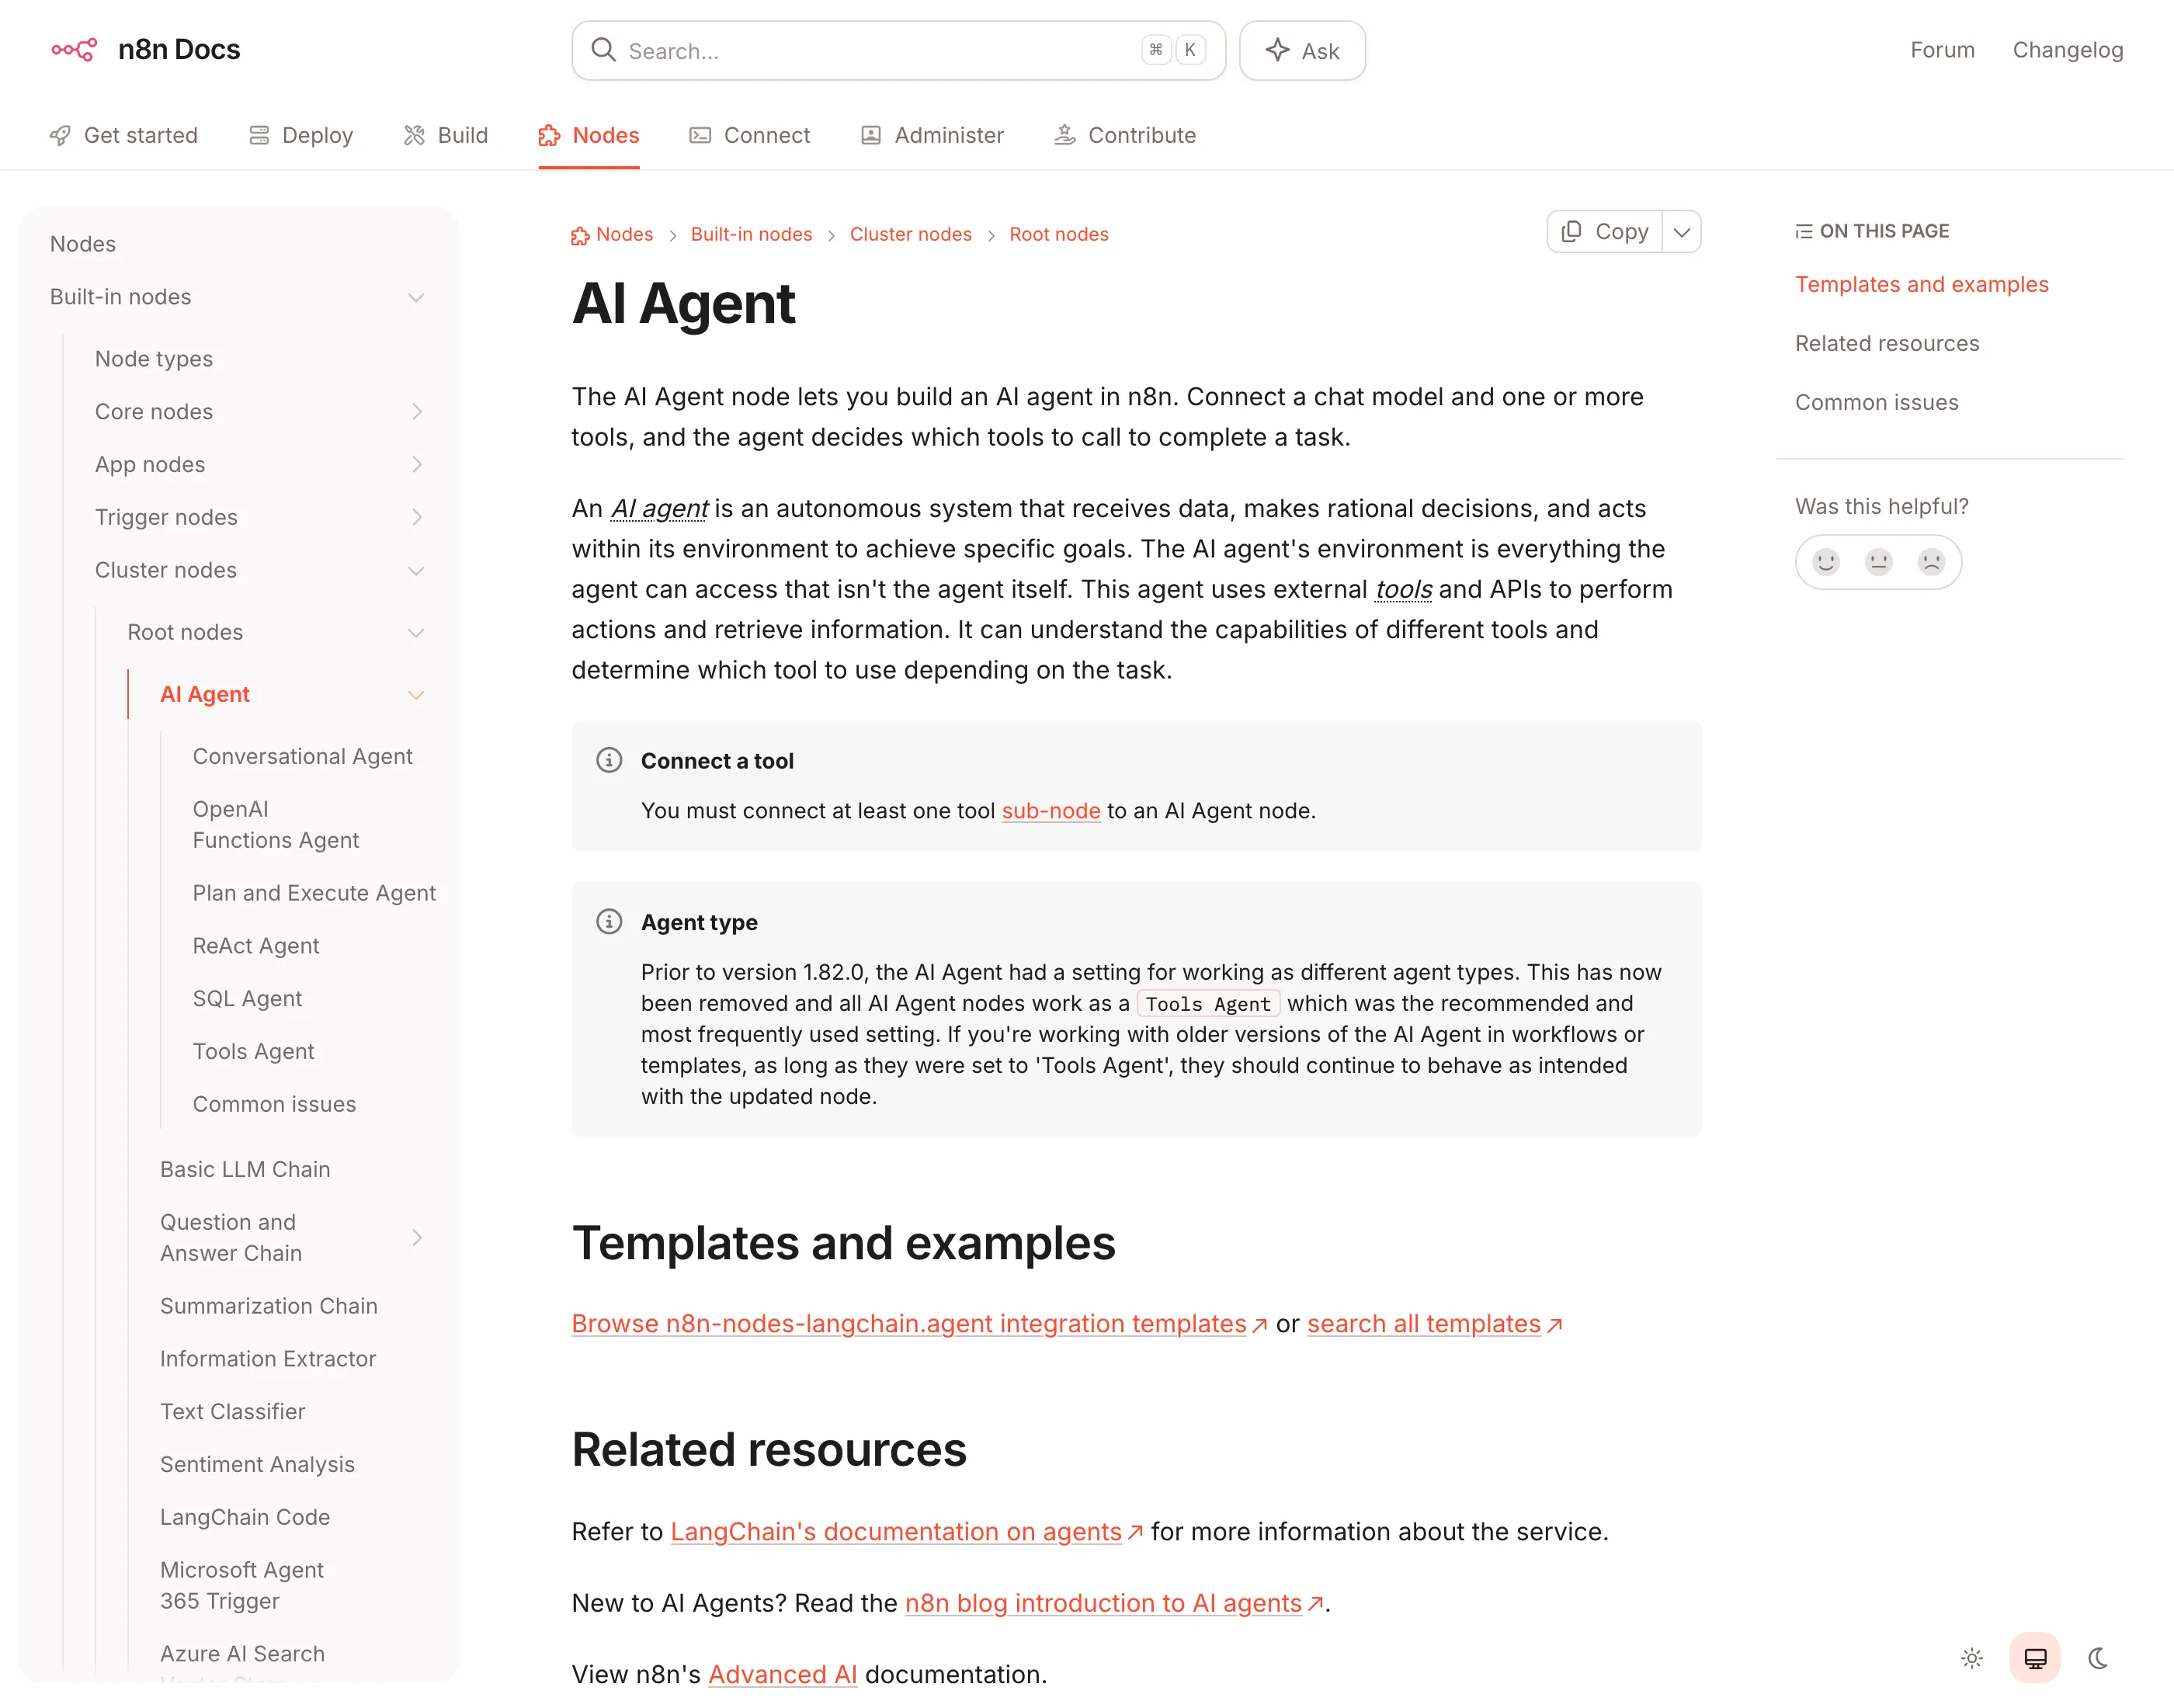Click the happy face feedback icon
This screenshot has width=2174, height=1708.
pos(1826,562)
